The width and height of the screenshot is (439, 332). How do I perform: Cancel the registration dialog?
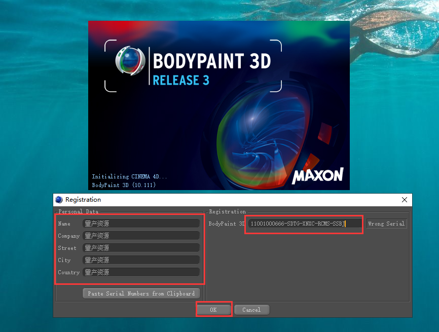pos(251,310)
